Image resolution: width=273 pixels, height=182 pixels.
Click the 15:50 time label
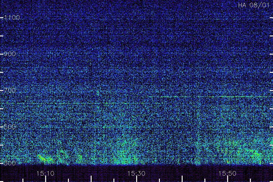[227, 174]
